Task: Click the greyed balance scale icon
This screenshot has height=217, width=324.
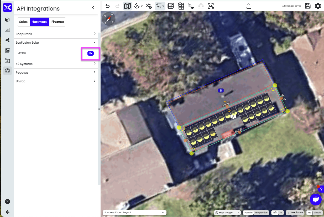Action: coord(201,6)
